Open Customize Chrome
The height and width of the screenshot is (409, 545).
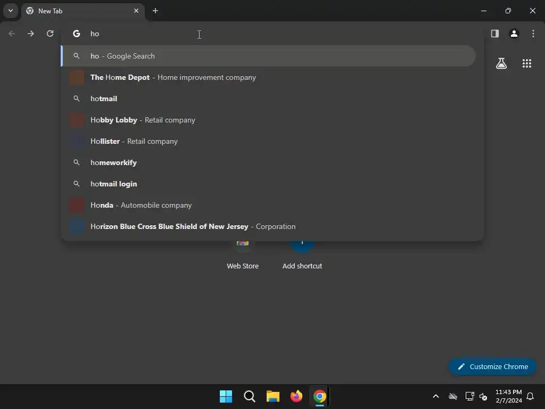pos(492,366)
